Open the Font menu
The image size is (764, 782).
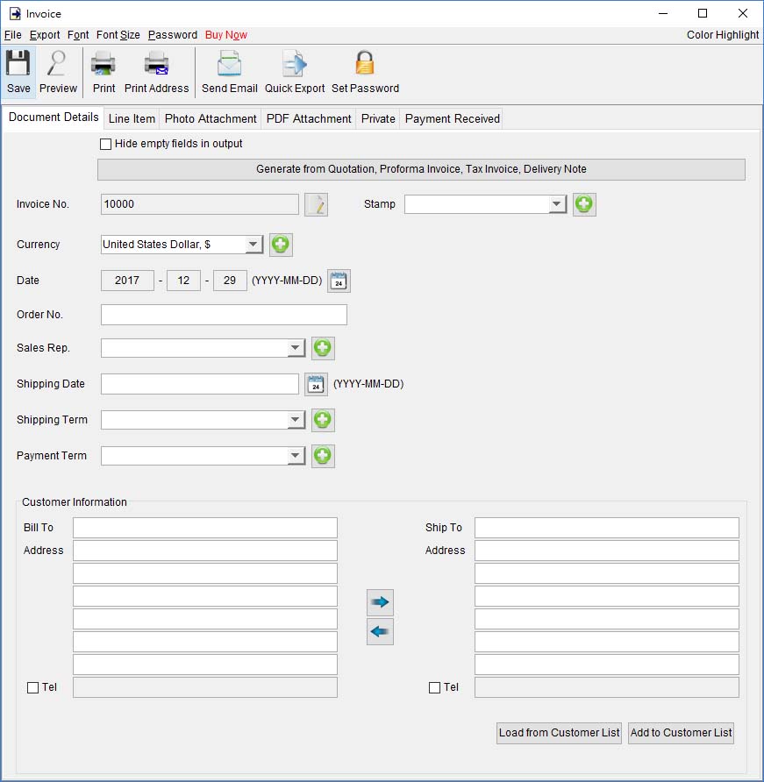78,35
